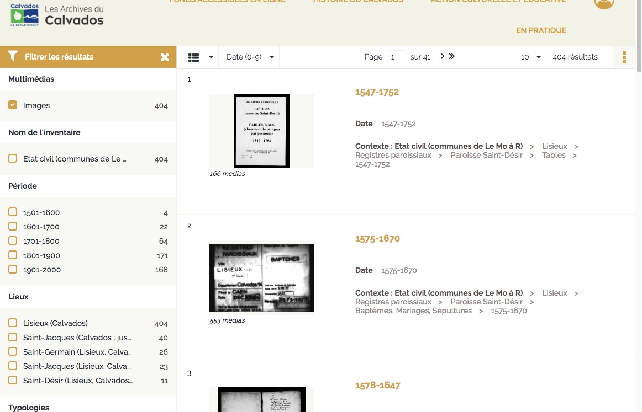Expand the results per page dropdown
Screen dimensions: 642x412
531,57
